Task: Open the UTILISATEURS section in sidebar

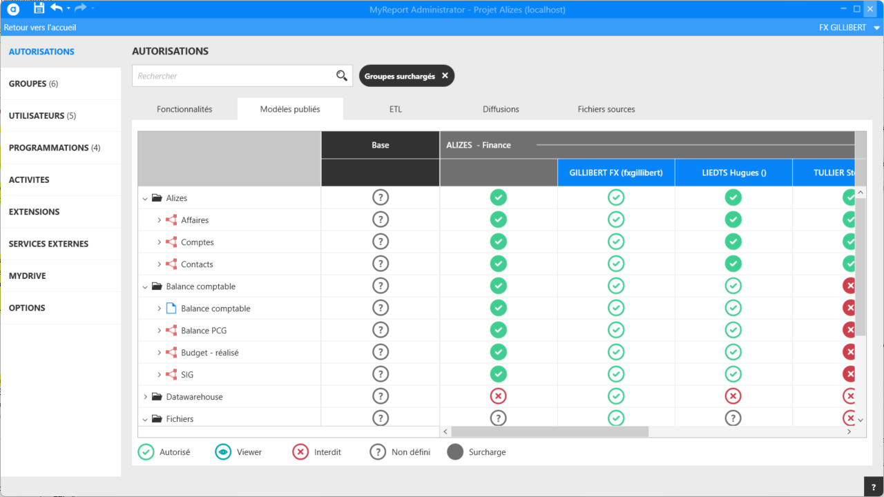Action: 42,116
